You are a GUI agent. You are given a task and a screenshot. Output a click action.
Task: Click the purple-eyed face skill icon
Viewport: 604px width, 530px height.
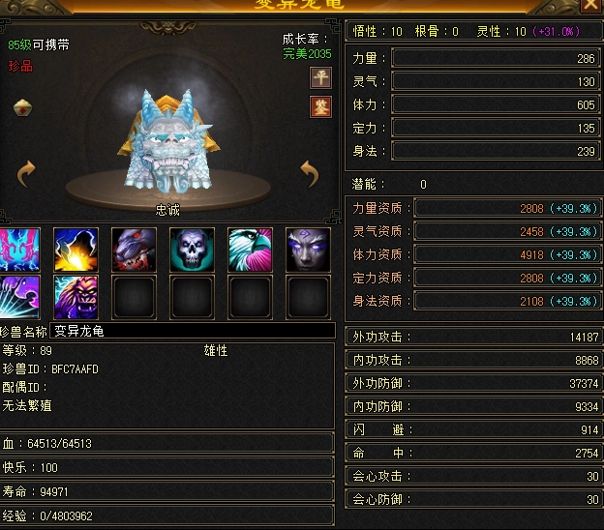click(308, 250)
